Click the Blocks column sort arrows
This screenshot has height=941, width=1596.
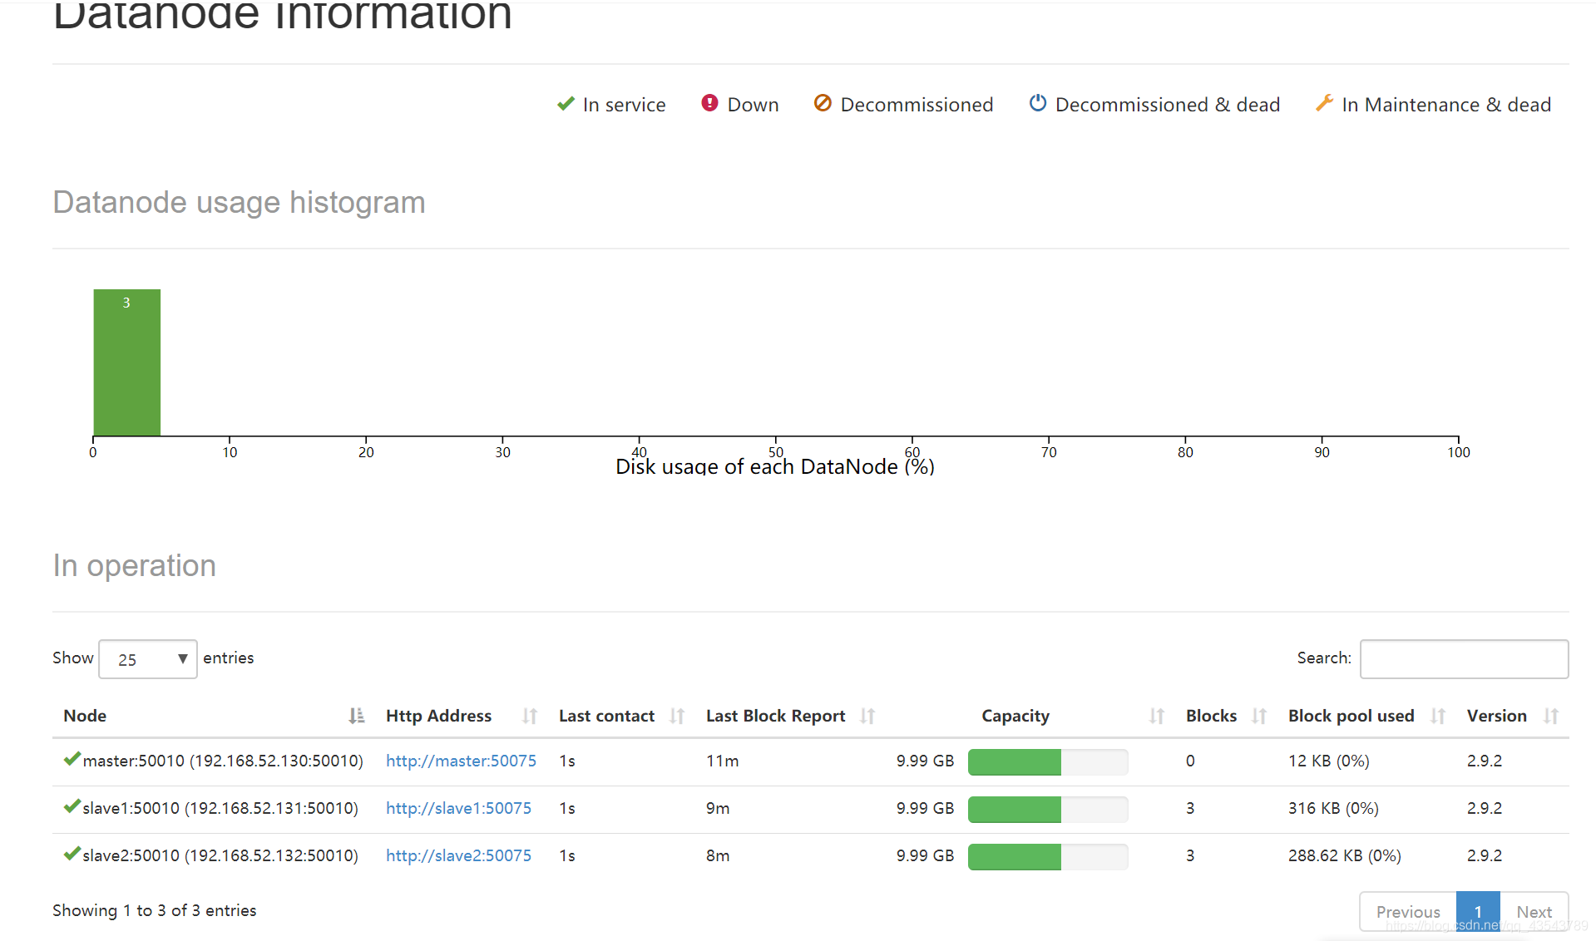pos(1258,716)
